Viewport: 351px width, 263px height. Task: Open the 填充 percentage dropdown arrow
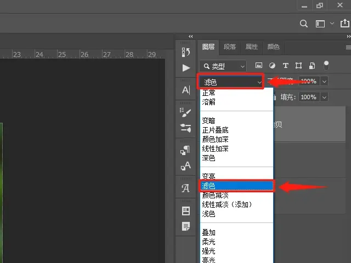[x=324, y=97]
